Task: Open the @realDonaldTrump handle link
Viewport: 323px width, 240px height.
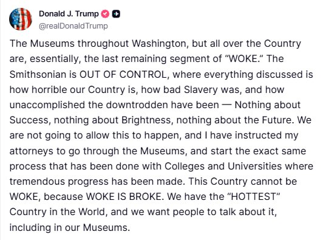Action: point(73,26)
